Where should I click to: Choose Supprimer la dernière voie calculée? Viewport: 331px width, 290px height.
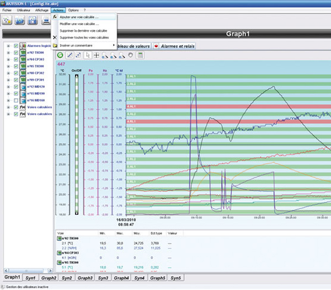[83, 30]
